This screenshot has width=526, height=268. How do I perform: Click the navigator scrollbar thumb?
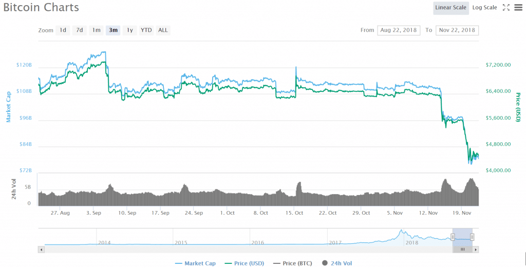(x=462, y=249)
